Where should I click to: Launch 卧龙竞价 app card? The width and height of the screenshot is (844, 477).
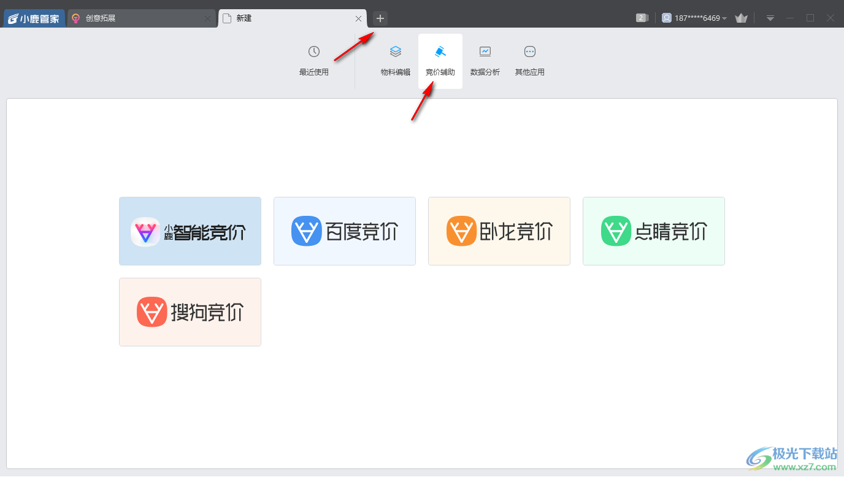tap(499, 231)
